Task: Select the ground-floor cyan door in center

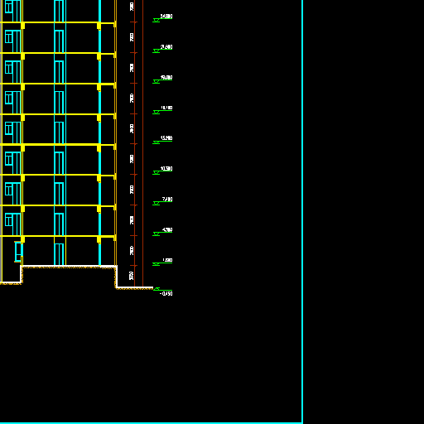Action: 59,254
